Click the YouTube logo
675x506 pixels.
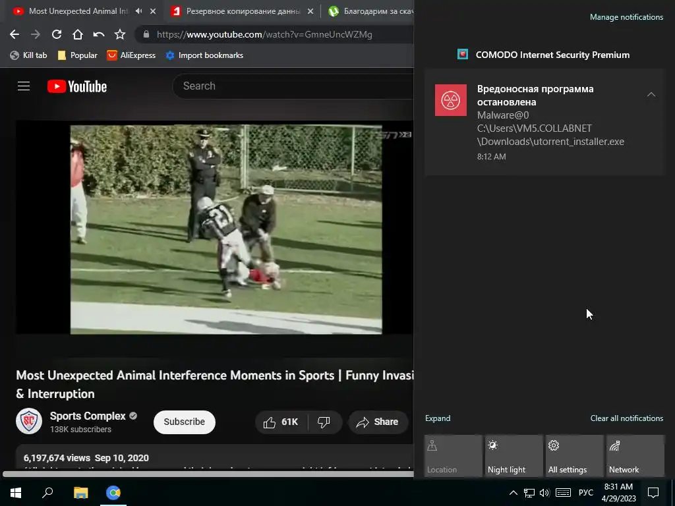click(77, 86)
